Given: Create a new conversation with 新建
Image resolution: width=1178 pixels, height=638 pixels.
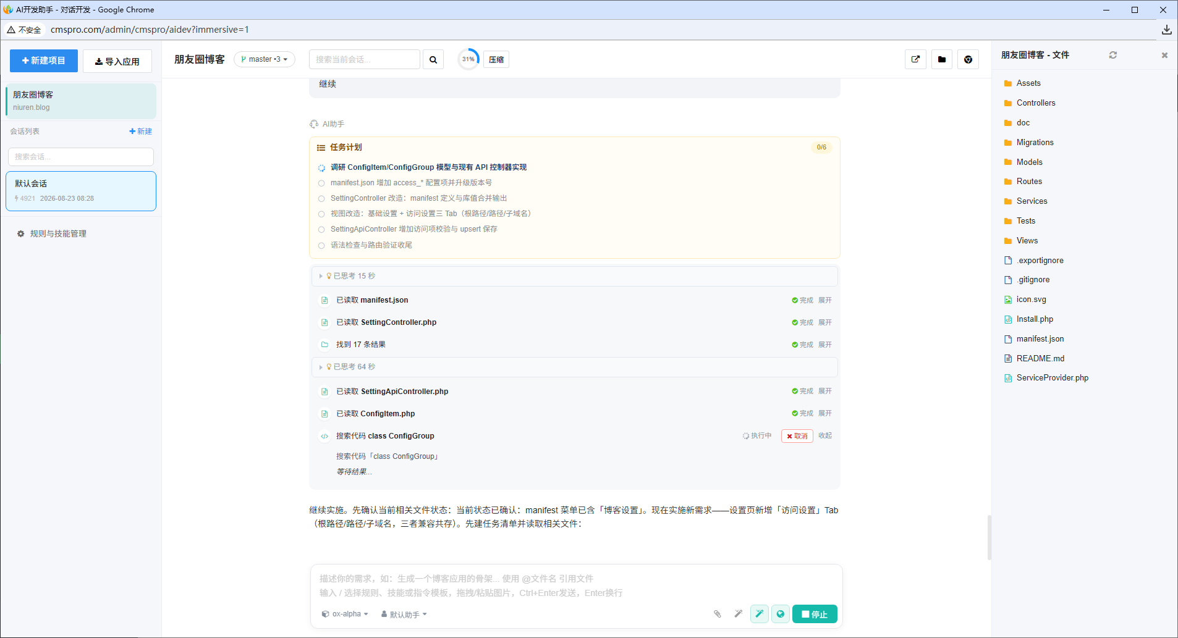Looking at the screenshot, I should [140, 132].
